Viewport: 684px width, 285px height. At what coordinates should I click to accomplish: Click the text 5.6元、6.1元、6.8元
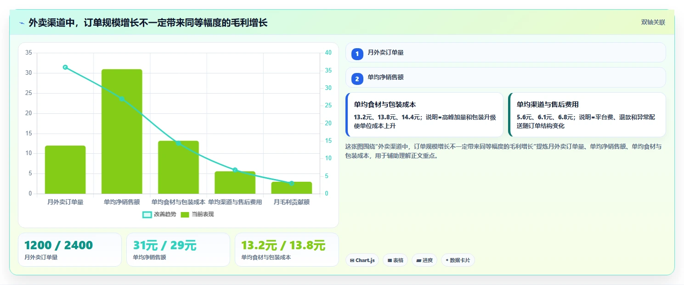pyautogui.click(x=545, y=117)
